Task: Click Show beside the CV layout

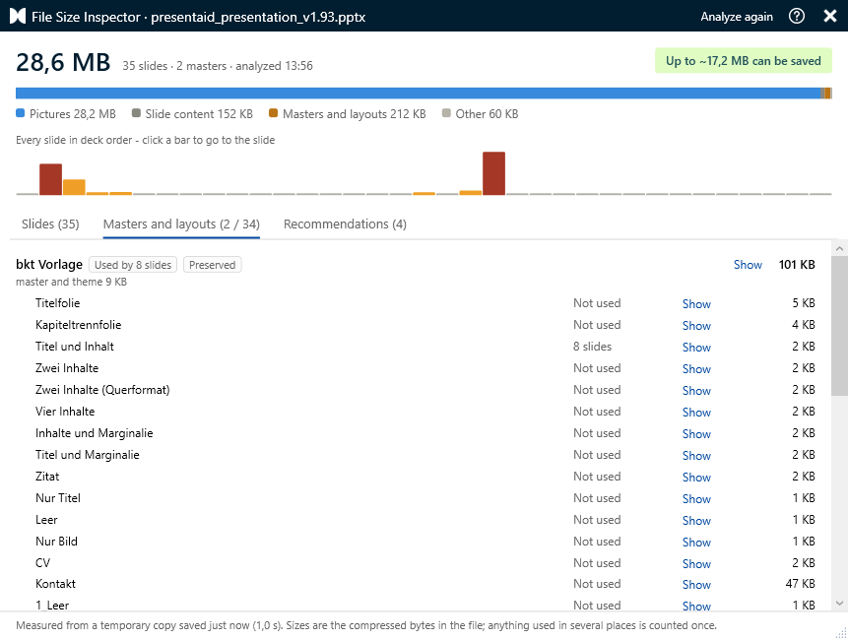Action: [x=696, y=563]
